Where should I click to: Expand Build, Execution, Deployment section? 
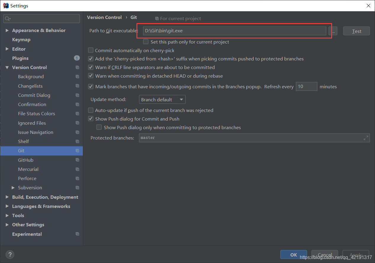pos(7,197)
